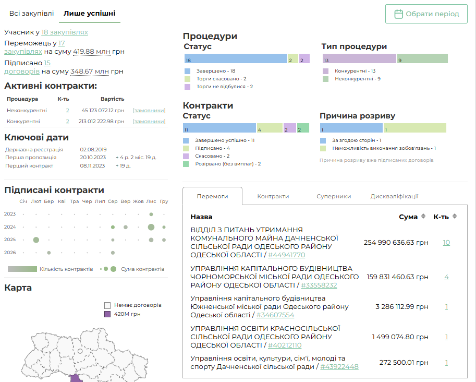Screen dimensions: 476x382
Task: Click the large November 2024 contract bubble
Action: coord(151,227)
